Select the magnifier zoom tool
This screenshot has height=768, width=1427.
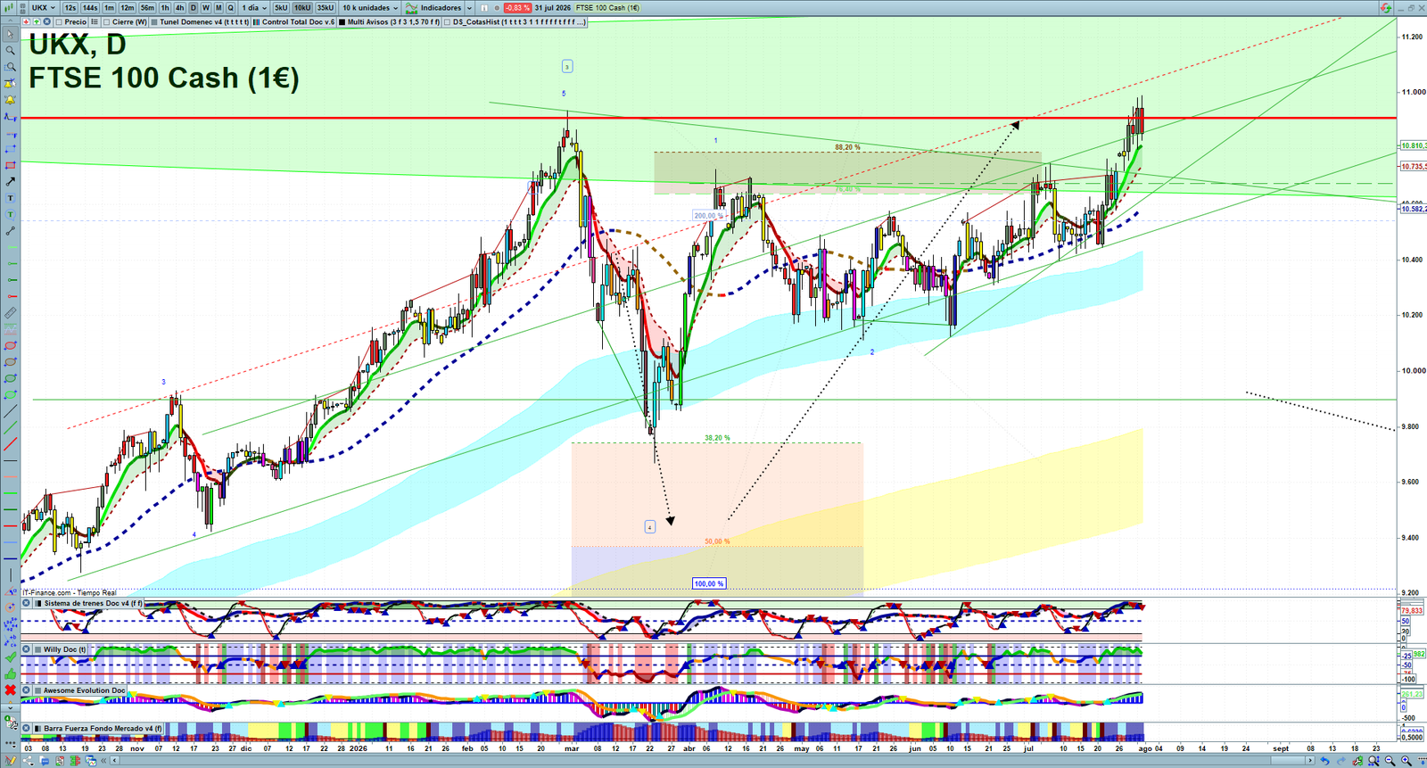(11, 50)
